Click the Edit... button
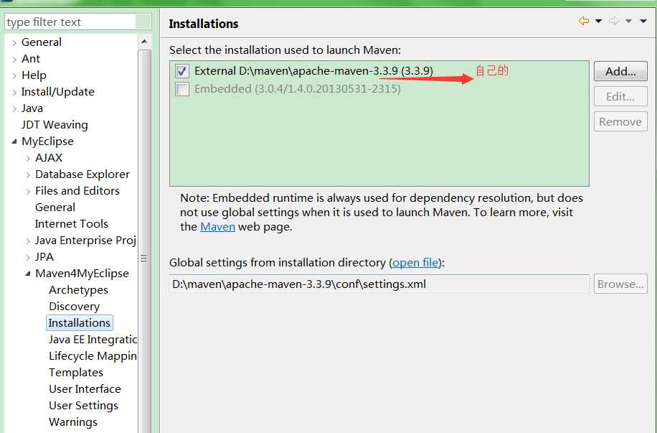 point(620,96)
